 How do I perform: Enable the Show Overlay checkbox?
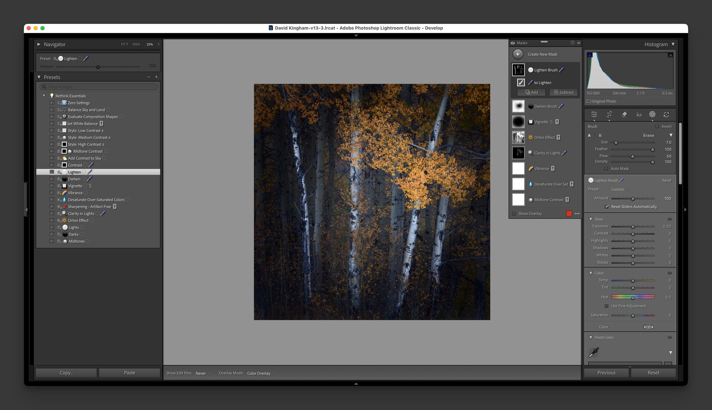[x=514, y=214]
